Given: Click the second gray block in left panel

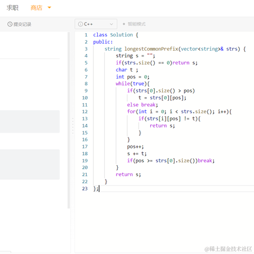Looking at the screenshot, I should click(x=30, y=165).
